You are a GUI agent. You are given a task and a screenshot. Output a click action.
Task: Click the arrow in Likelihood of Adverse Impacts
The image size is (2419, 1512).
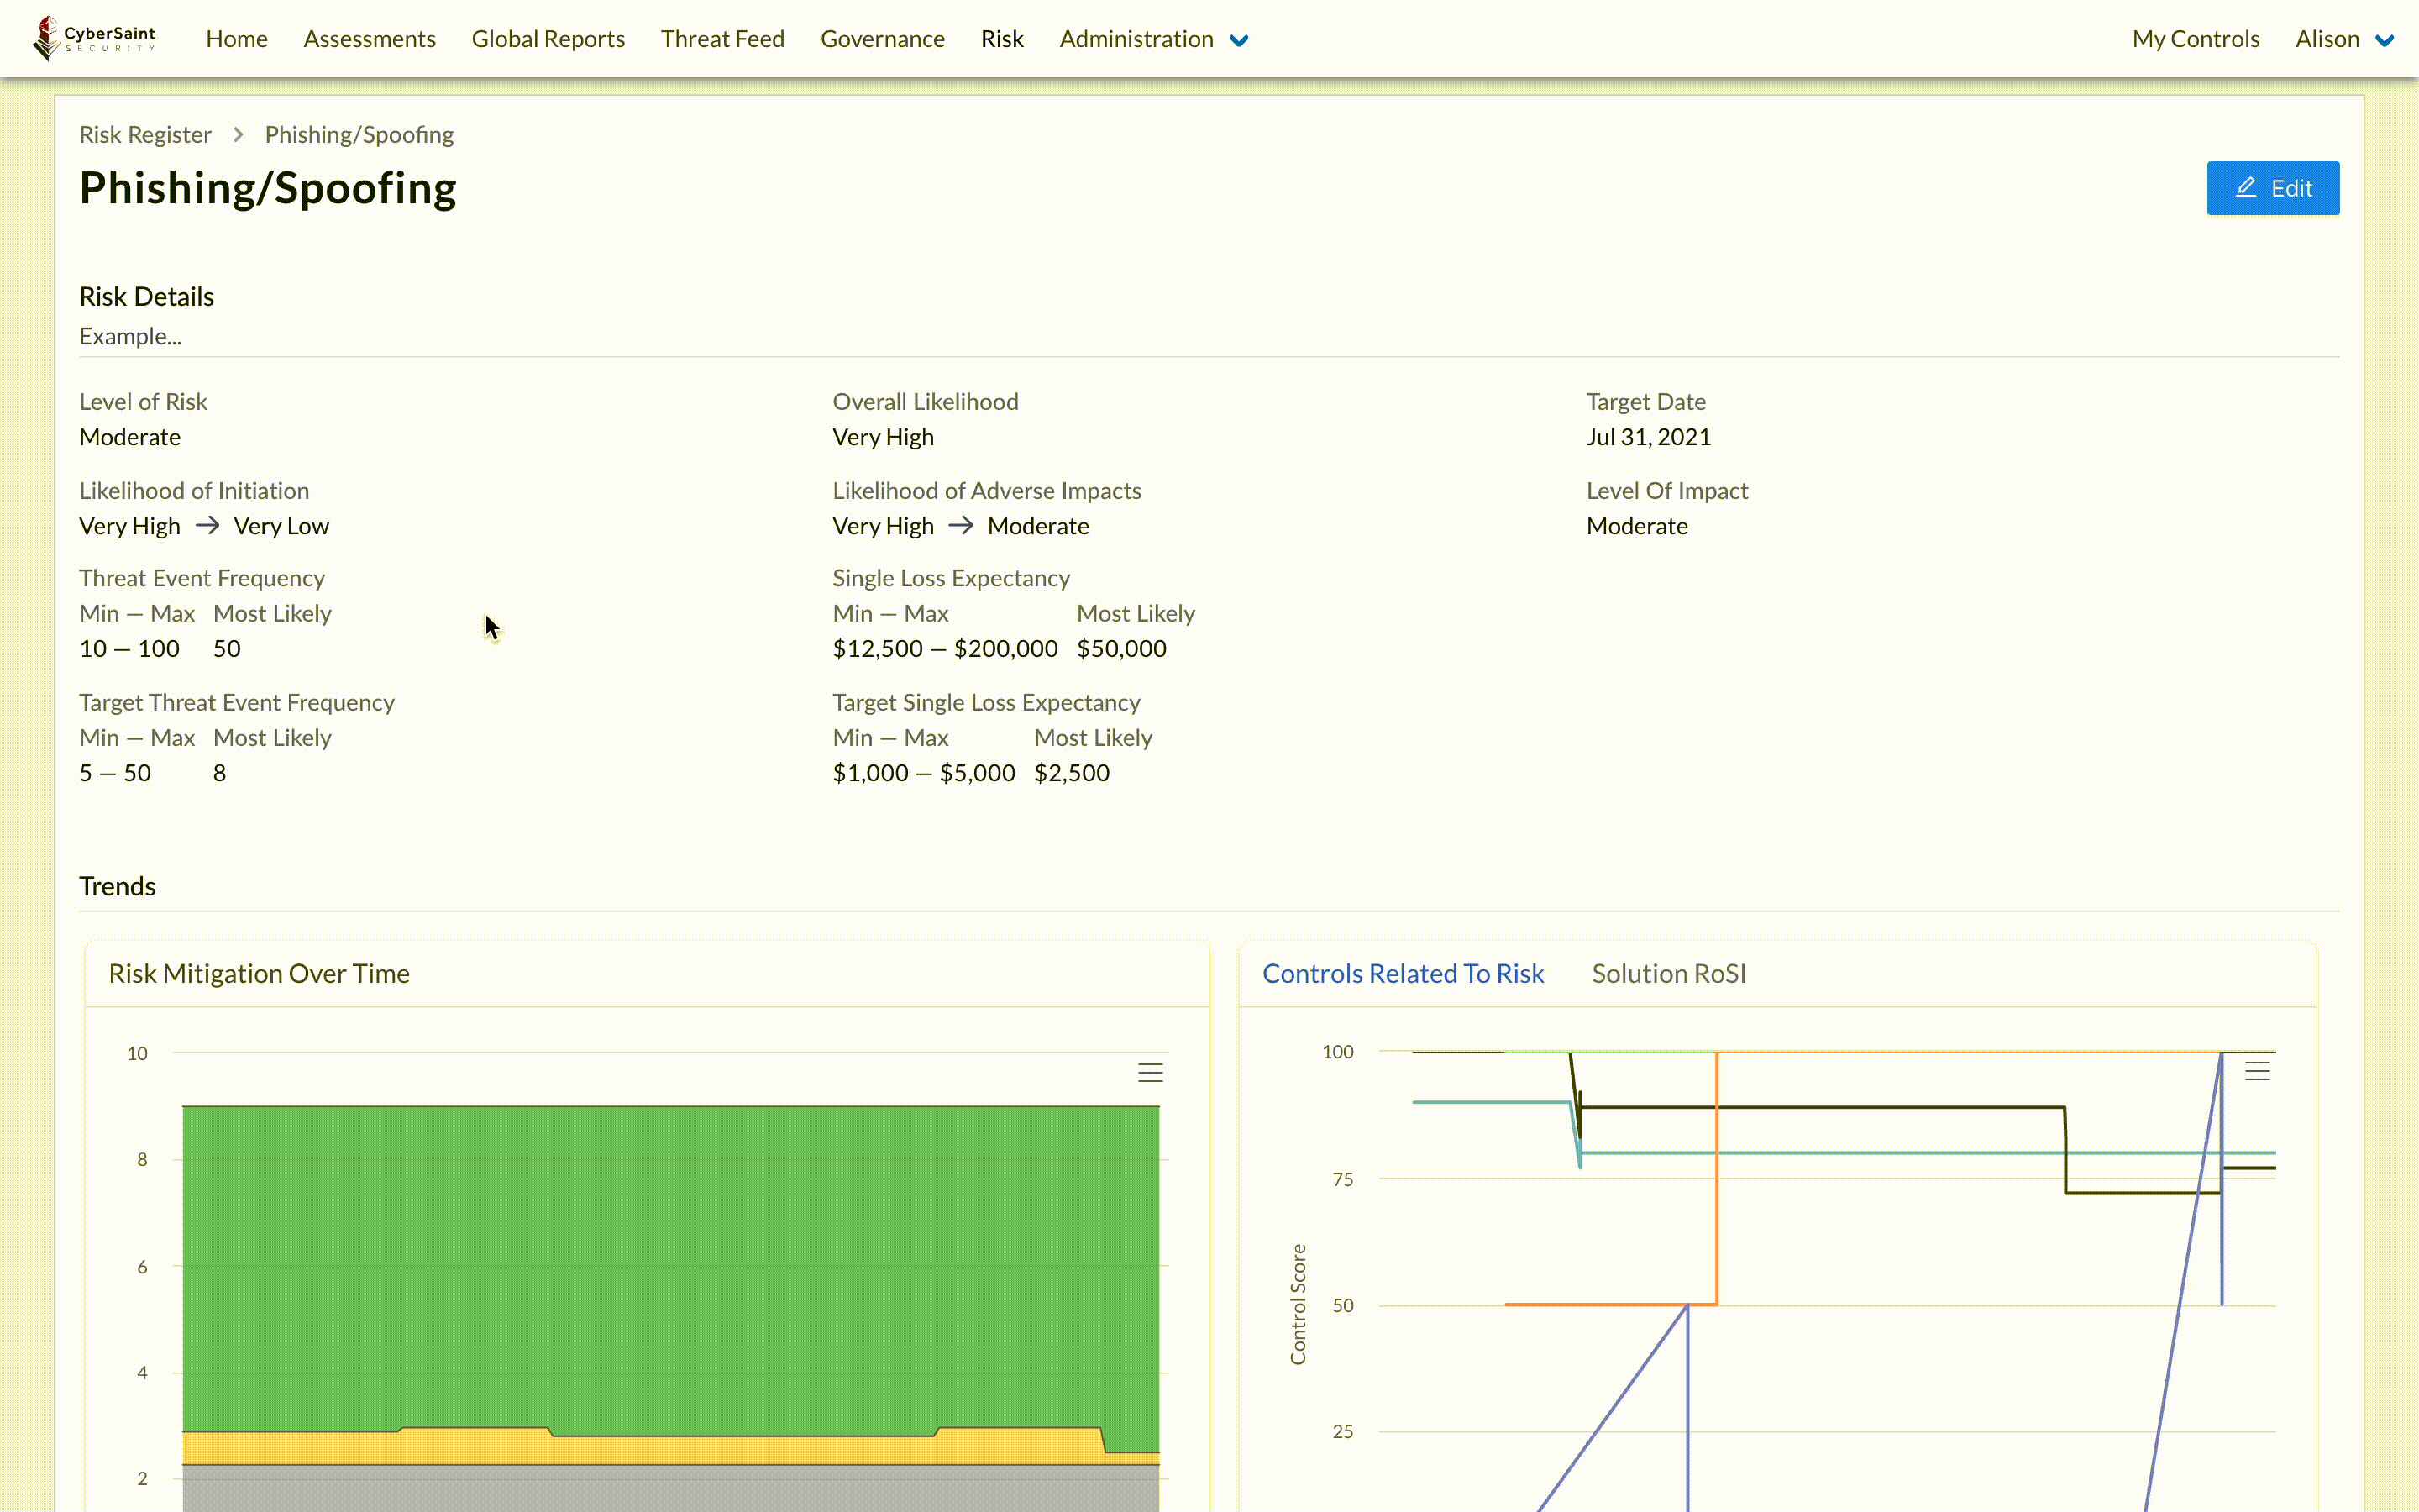pyautogui.click(x=961, y=525)
